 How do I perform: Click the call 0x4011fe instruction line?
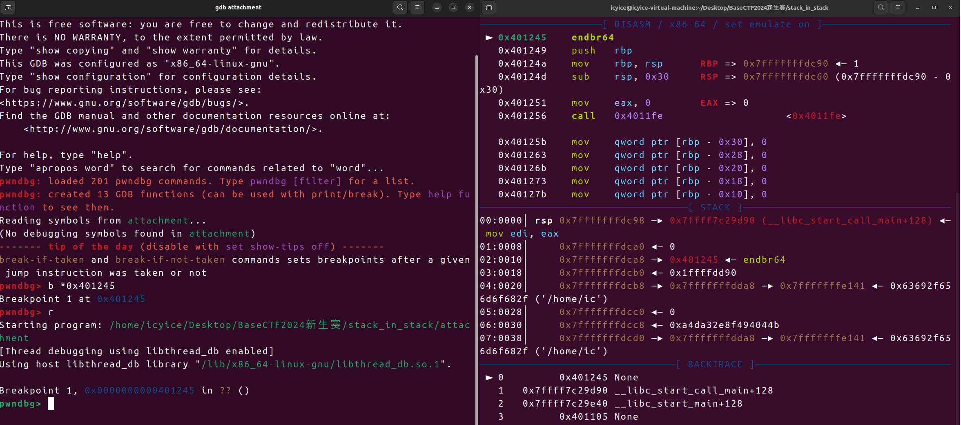(580, 116)
